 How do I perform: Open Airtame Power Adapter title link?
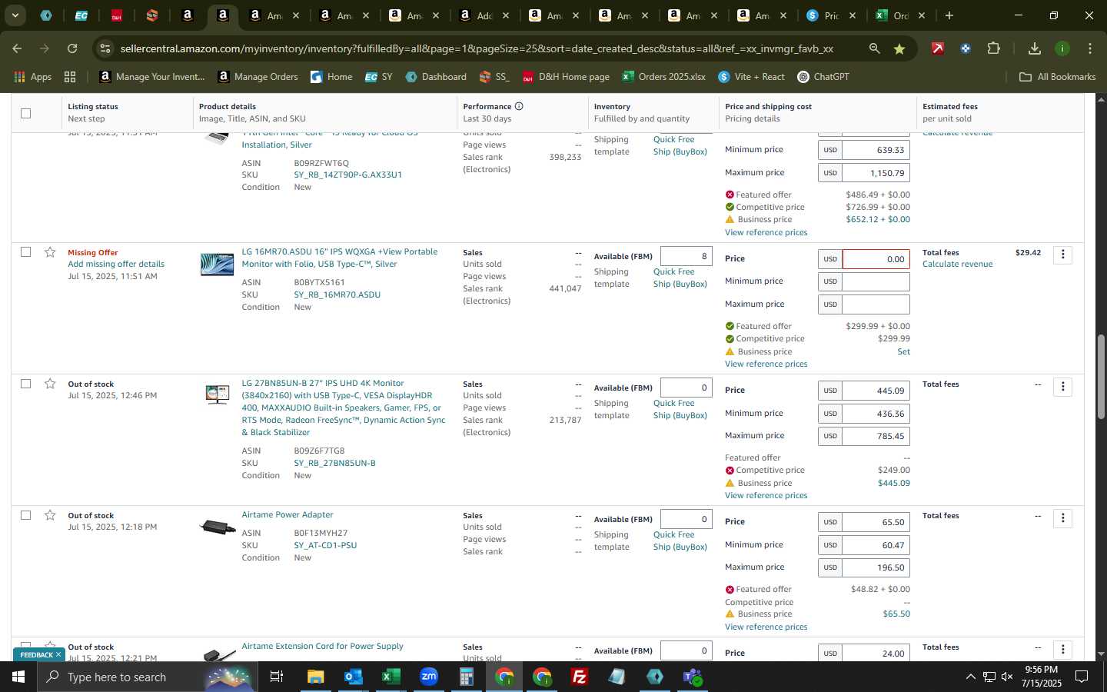pyautogui.click(x=288, y=514)
